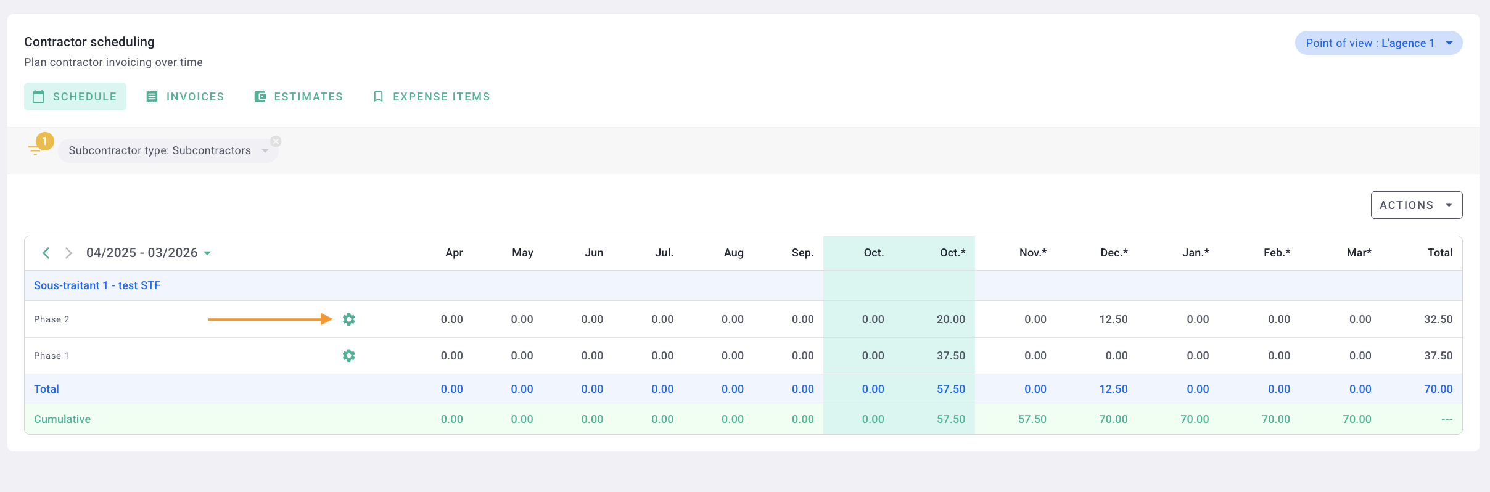Click the filter list icon
Screen dimensions: 1490x492
point(35,150)
